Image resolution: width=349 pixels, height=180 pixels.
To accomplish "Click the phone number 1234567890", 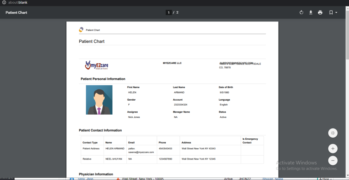I will (x=165, y=159).
